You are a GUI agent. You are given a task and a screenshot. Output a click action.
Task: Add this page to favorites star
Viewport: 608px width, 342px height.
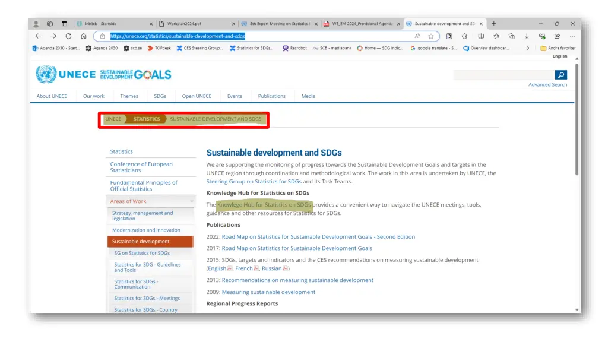(x=431, y=36)
